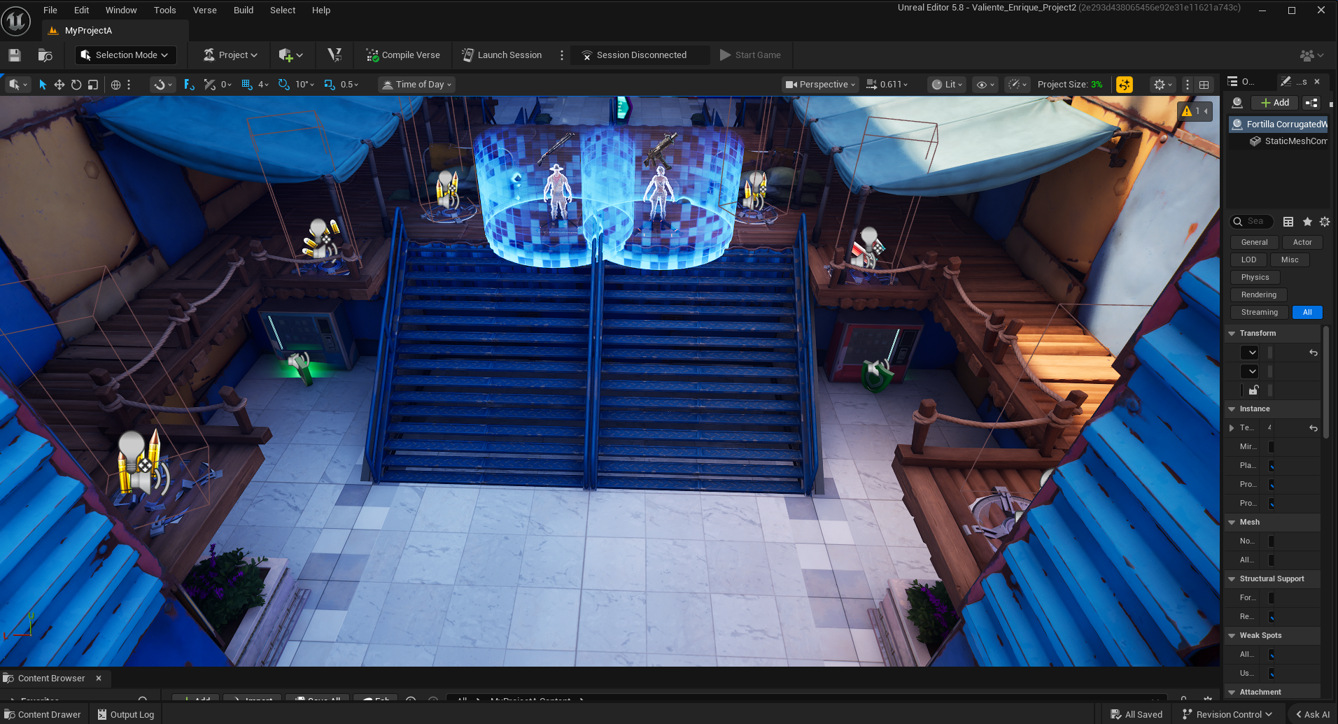
Task: Click Launch Session button
Action: tap(502, 55)
